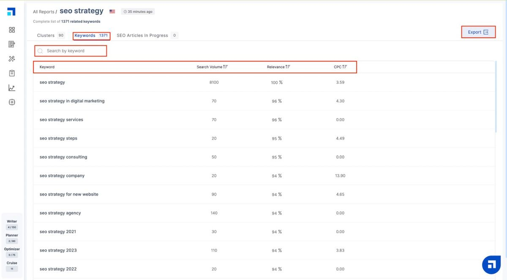The image size is (507, 280).
Task: Click CPC value 3.59
Action: (x=340, y=82)
